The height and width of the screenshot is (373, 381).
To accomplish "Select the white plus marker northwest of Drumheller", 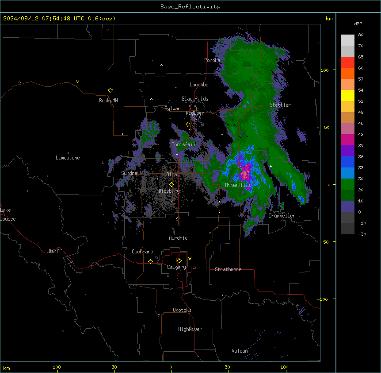I will pyautogui.click(x=271, y=166).
